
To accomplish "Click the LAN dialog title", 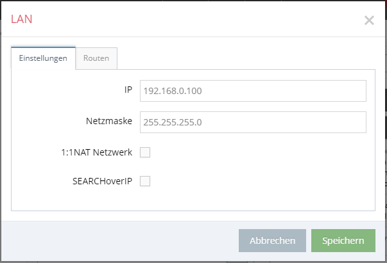I will (22, 19).
